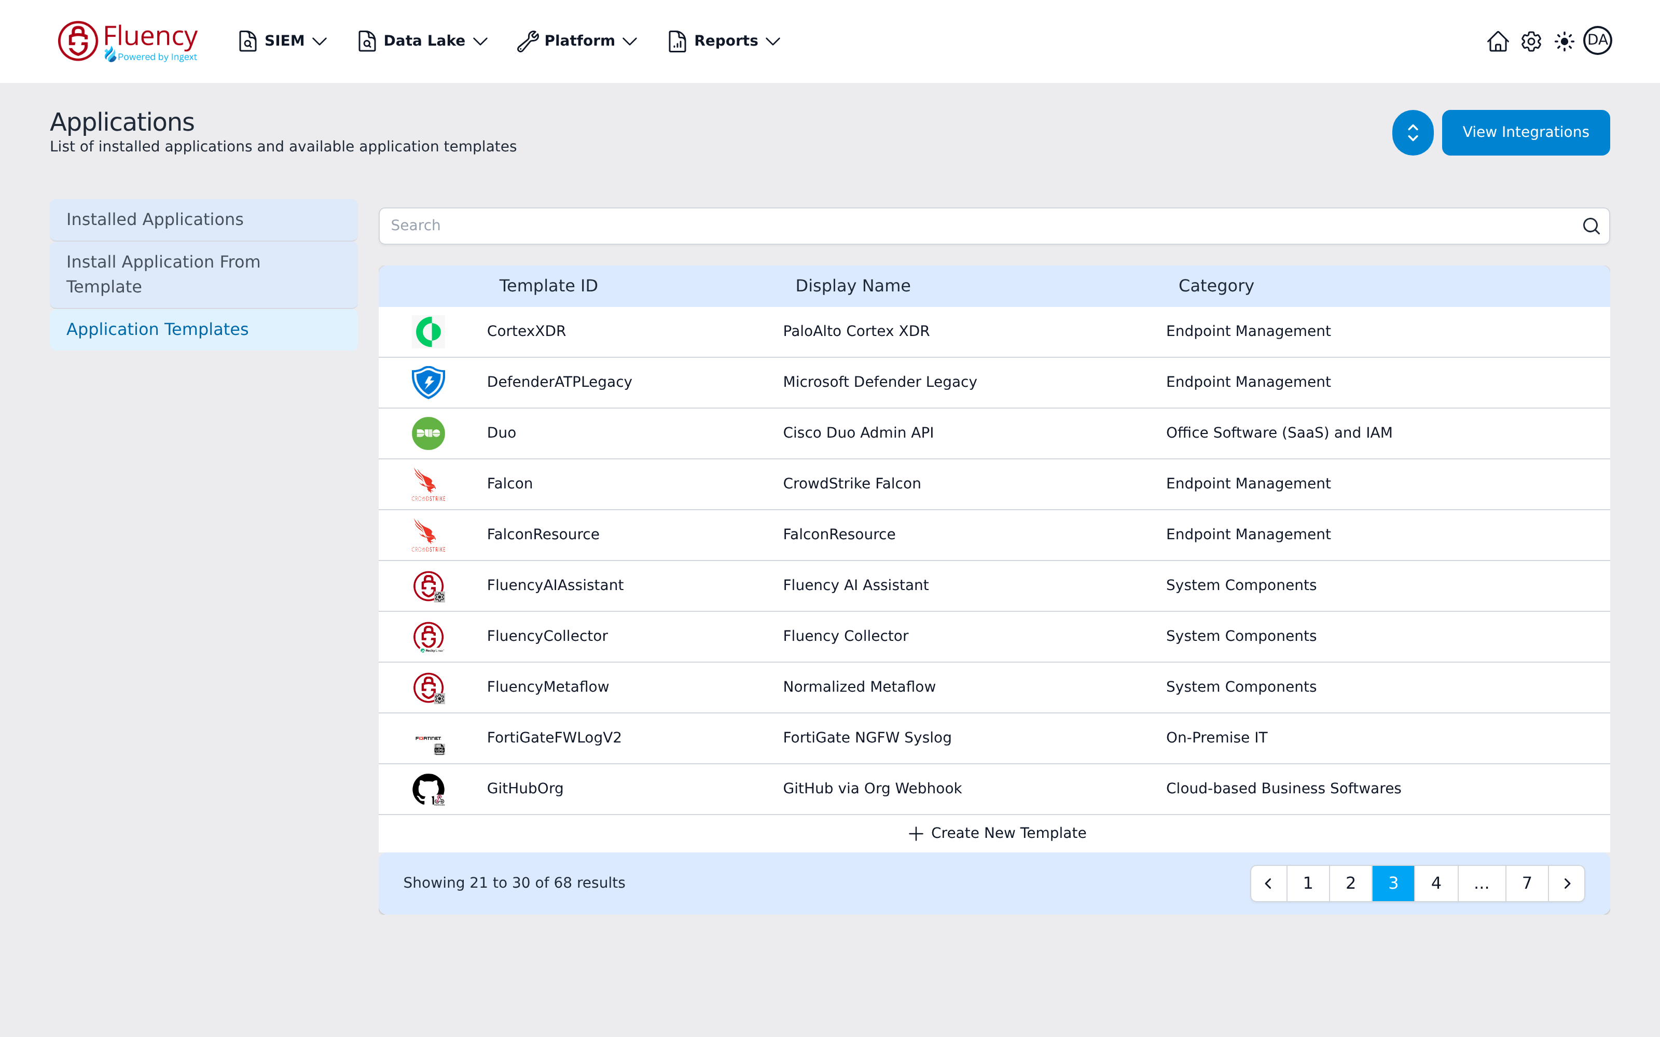Click the Display Name column header

pyautogui.click(x=853, y=286)
